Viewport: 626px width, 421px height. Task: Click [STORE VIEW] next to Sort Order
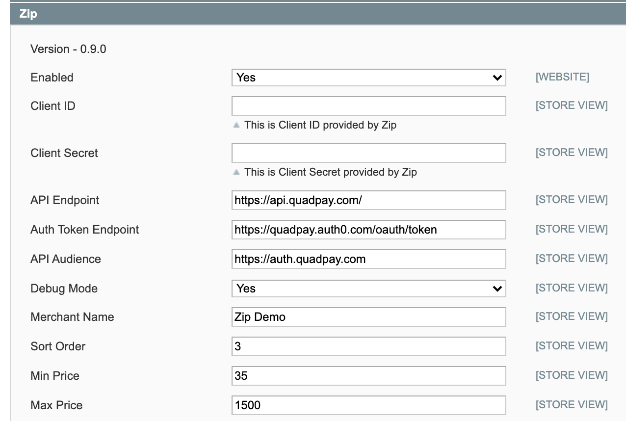coord(572,346)
